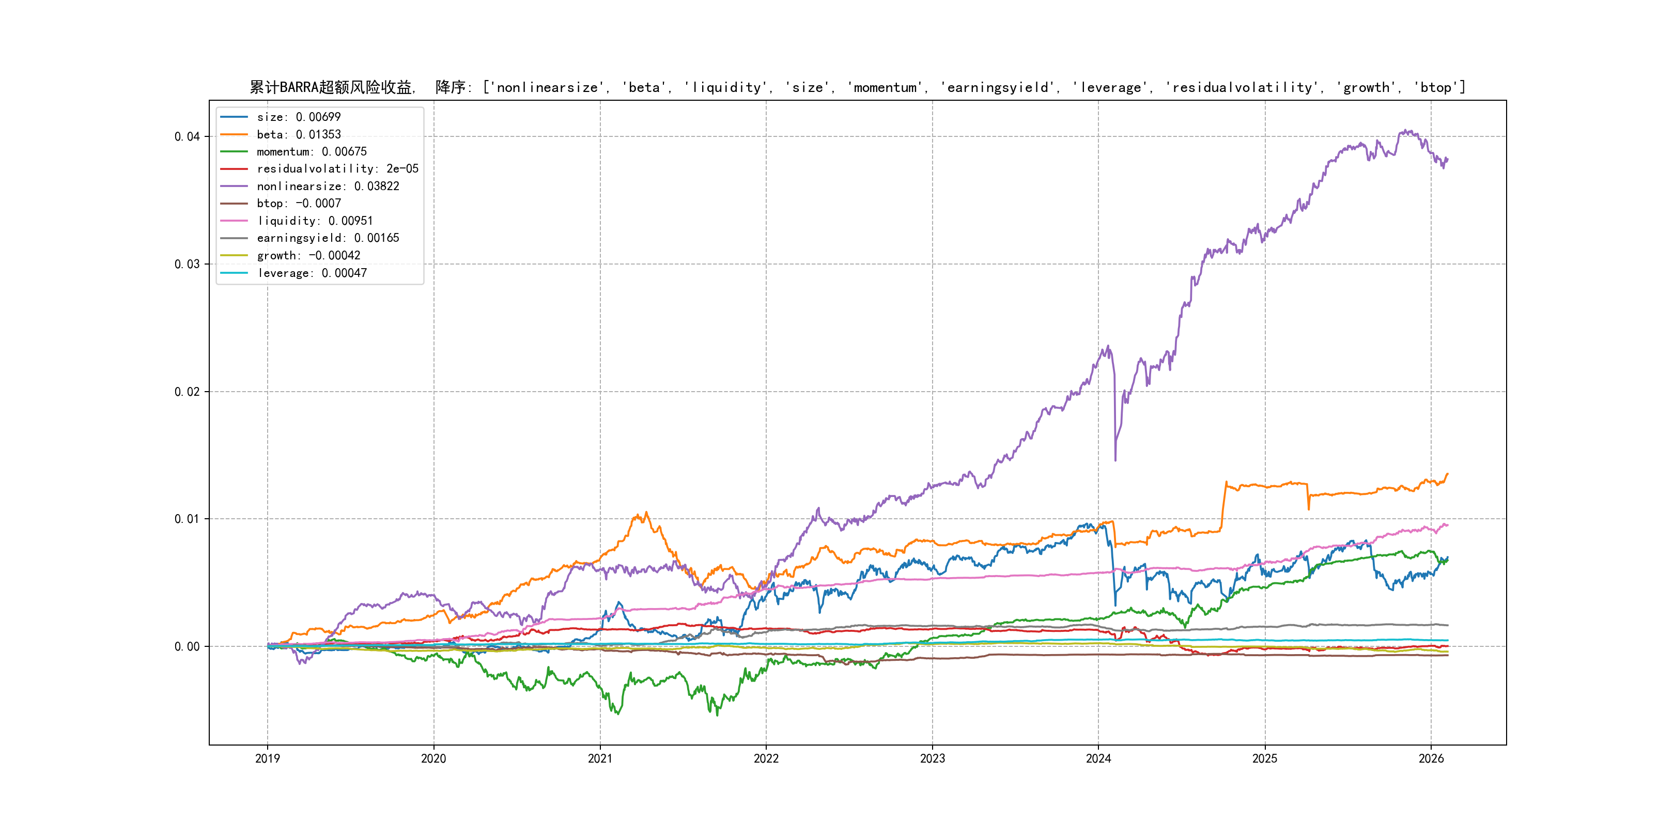Select the 'growth: -0.00042' legend entry
1674x837 pixels.
(x=308, y=255)
